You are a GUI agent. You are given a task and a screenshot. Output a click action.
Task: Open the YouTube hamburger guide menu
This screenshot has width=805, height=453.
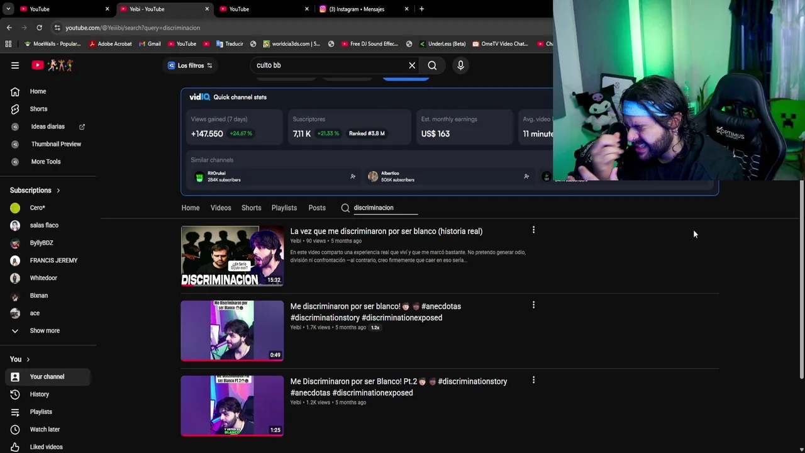point(15,65)
